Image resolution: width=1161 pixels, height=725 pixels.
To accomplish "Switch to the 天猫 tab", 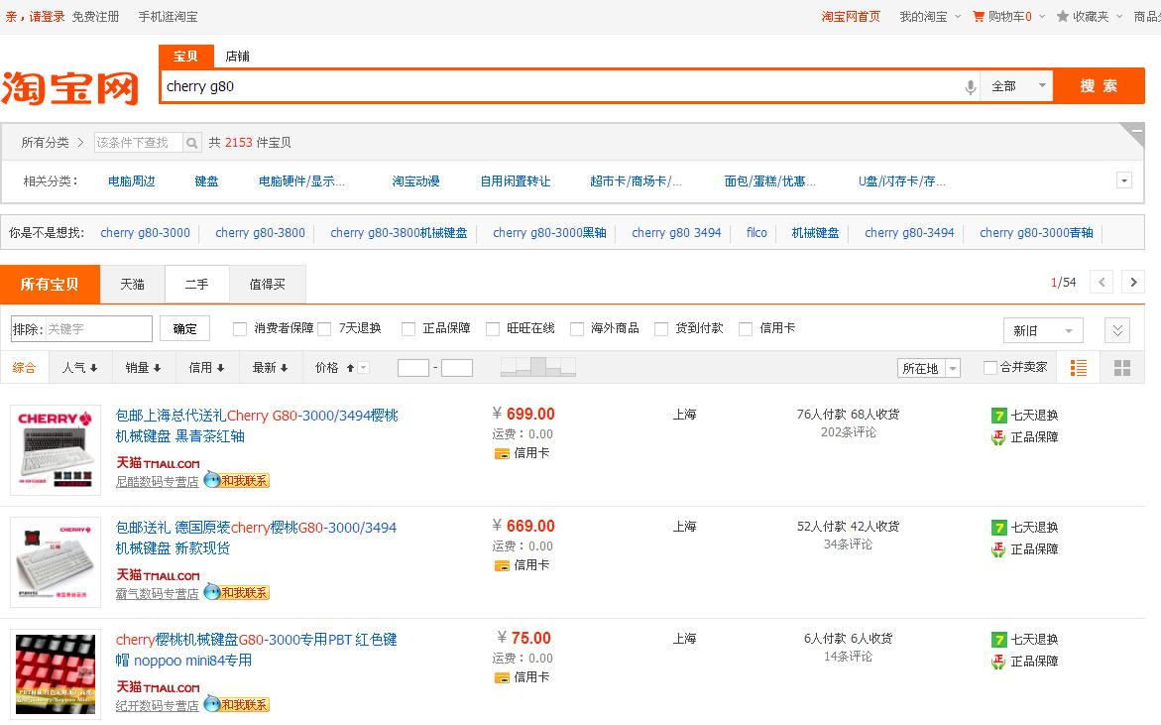I will click(x=132, y=284).
